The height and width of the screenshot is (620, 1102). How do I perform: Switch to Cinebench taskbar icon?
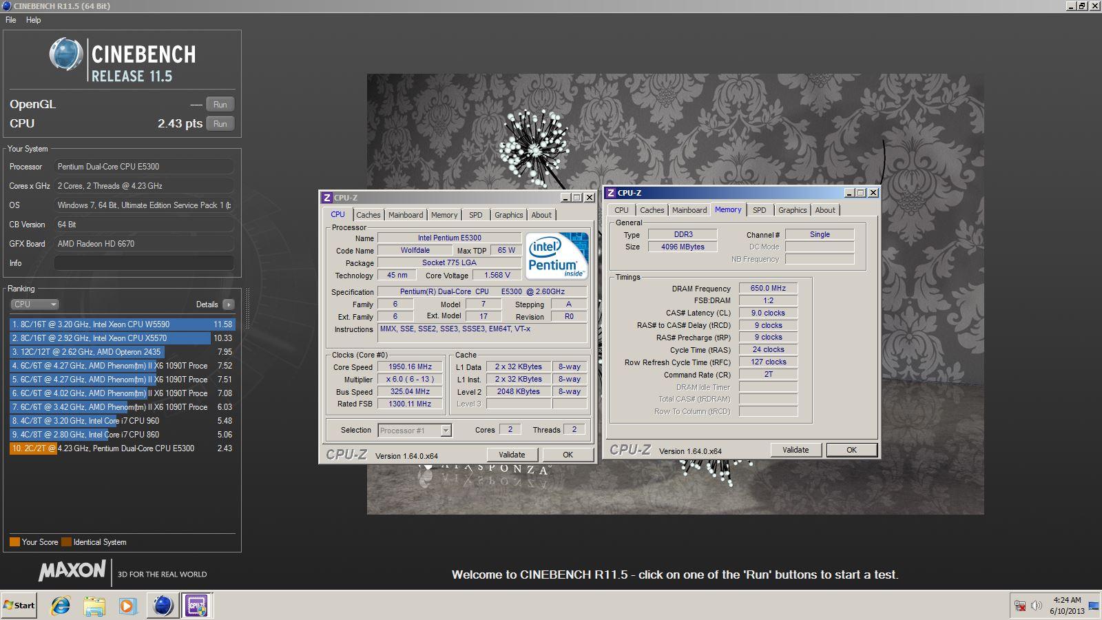point(163,606)
